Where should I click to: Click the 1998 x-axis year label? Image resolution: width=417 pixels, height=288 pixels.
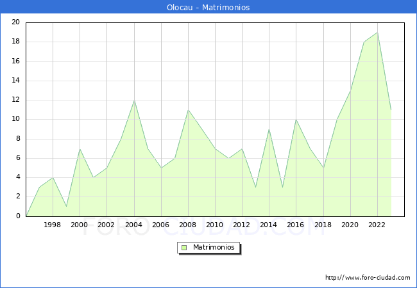click(53, 225)
